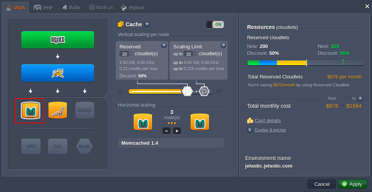Click reserved cloudlets slider handle
372x192 pixels.
pyautogui.click(x=187, y=91)
